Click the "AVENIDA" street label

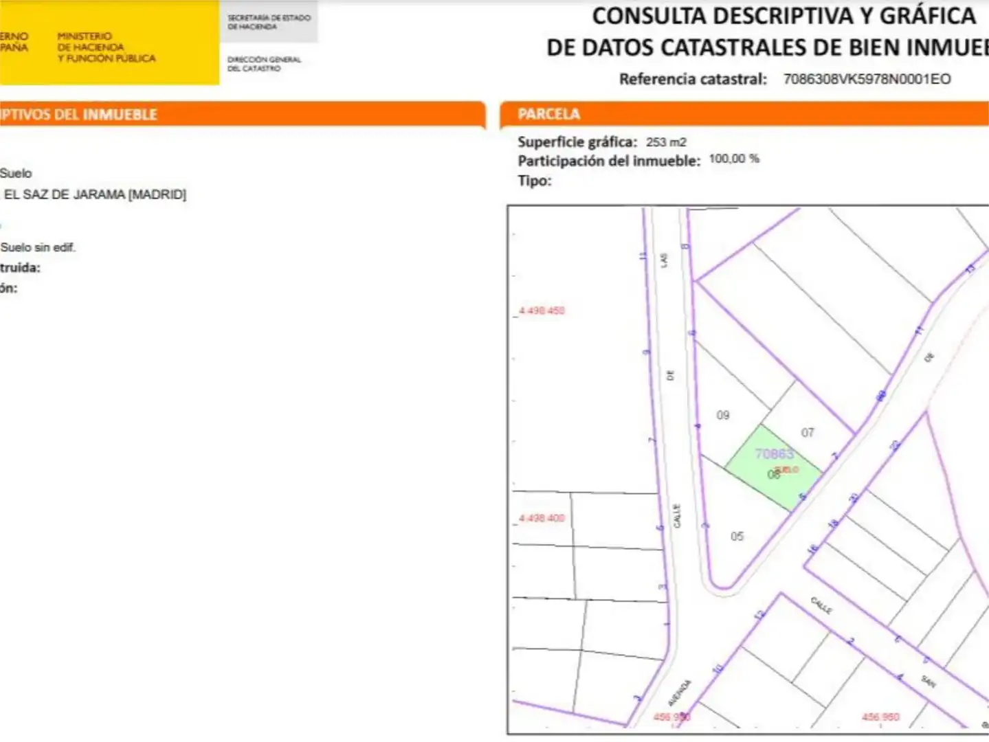coord(680,693)
